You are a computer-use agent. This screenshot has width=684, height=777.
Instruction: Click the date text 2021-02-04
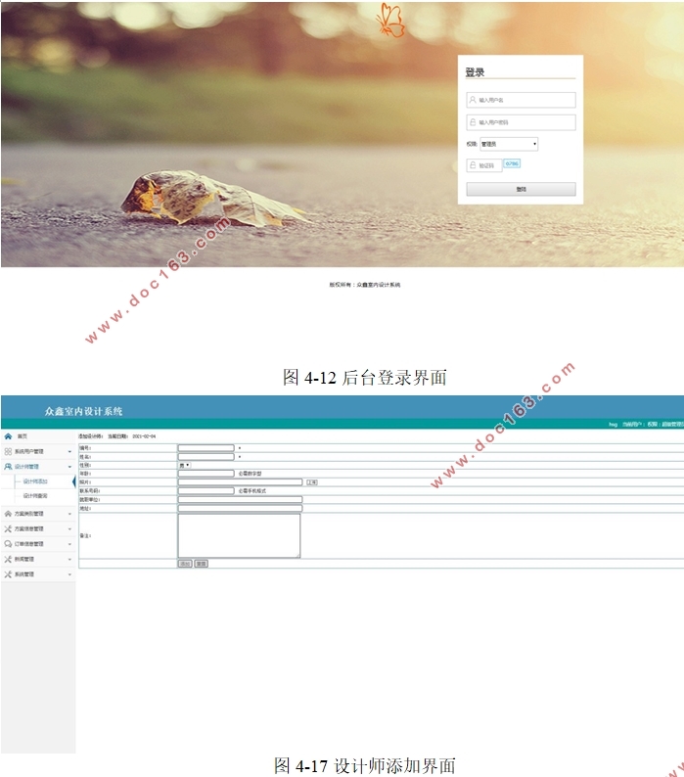[144, 436]
